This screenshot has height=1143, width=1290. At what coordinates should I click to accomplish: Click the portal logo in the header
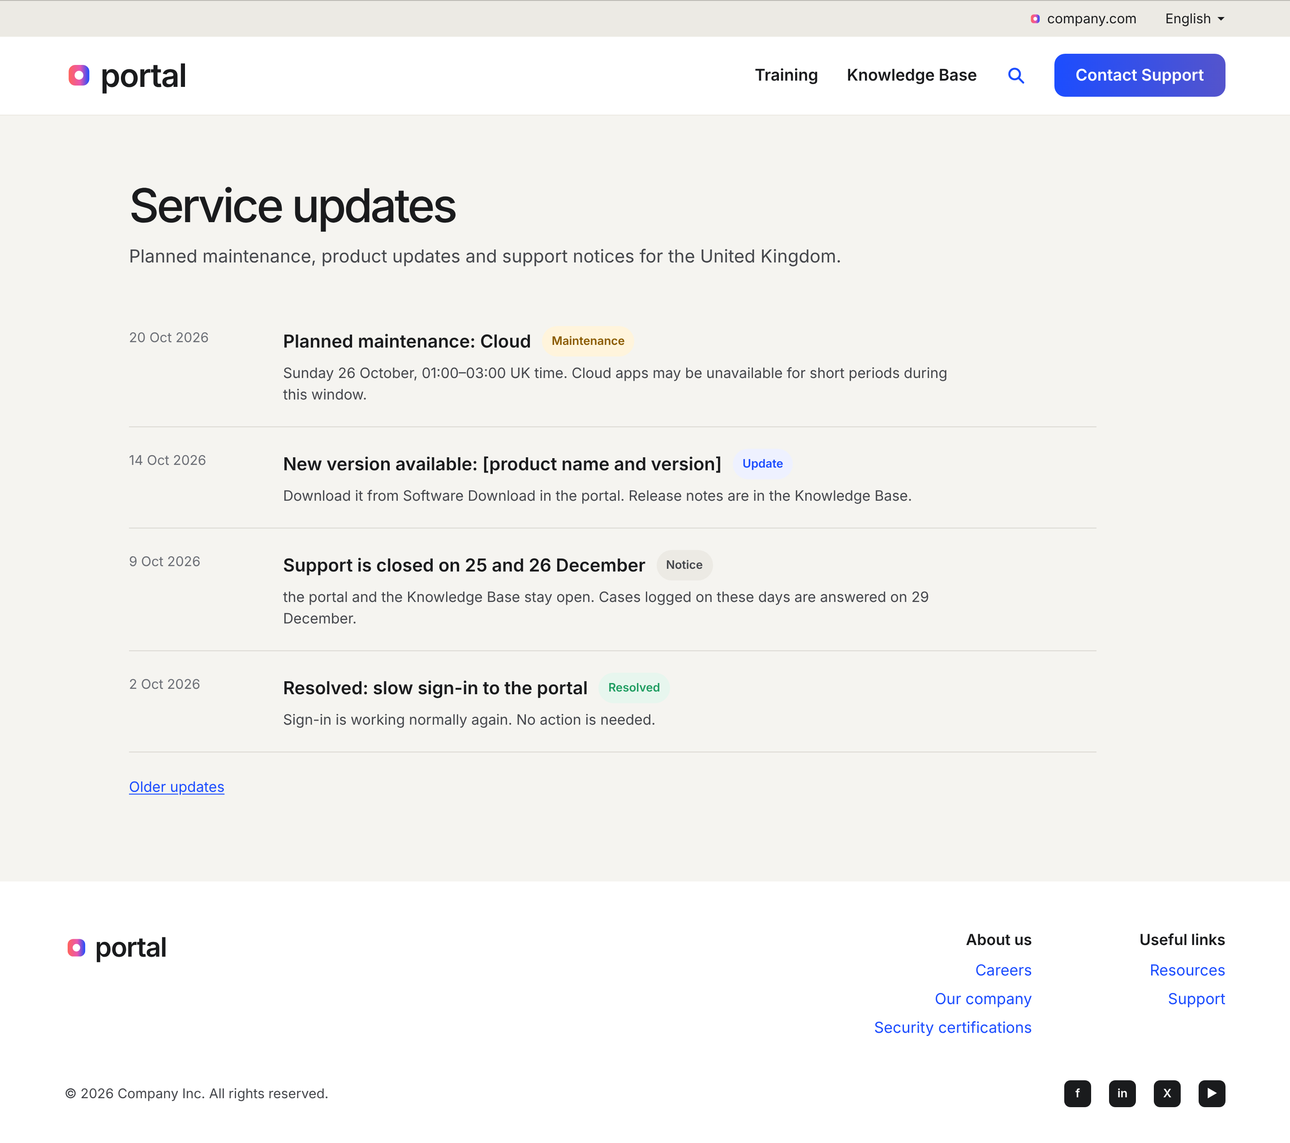tap(127, 76)
